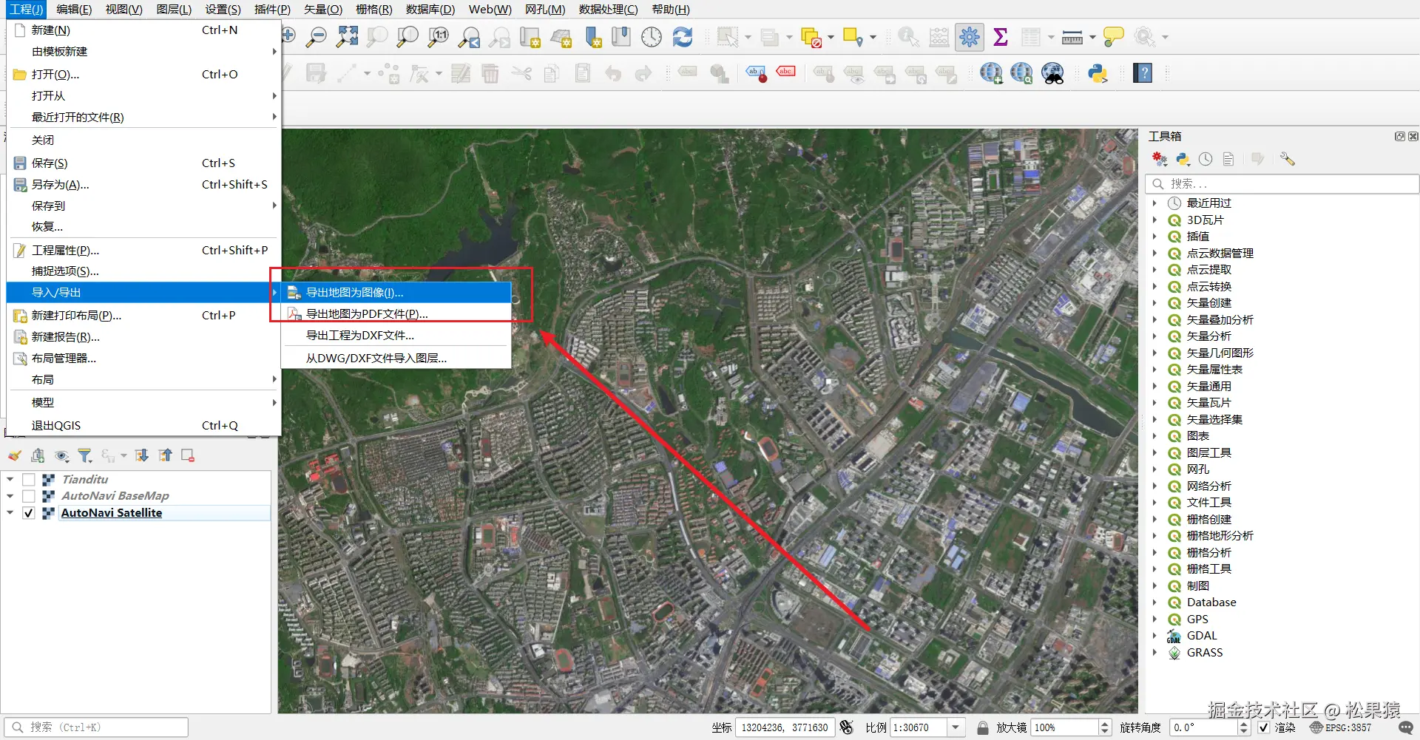Select 导出地图为图像(I)... menu entry

point(396,293)
